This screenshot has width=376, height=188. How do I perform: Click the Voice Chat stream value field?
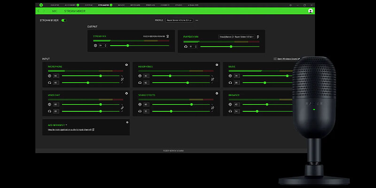pyautogui.click(x=56, y=104)
